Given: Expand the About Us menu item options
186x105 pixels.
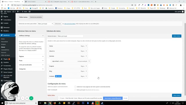Looking at the screenshot, I should 86,51.
